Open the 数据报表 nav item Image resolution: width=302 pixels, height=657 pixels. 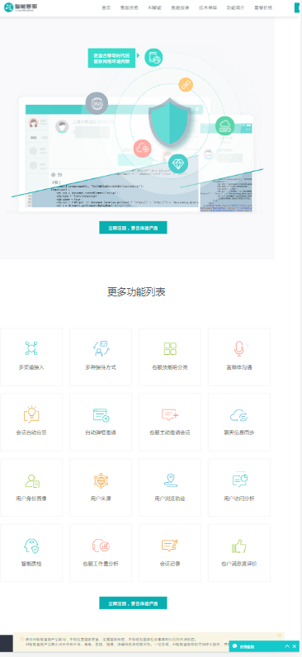pos(180,8)
